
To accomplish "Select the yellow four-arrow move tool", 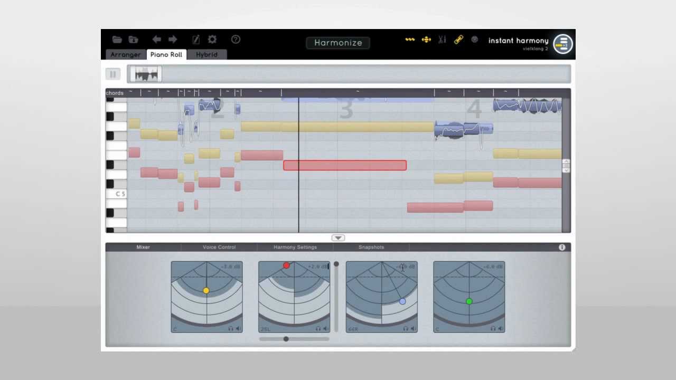I will pos(426,40).
